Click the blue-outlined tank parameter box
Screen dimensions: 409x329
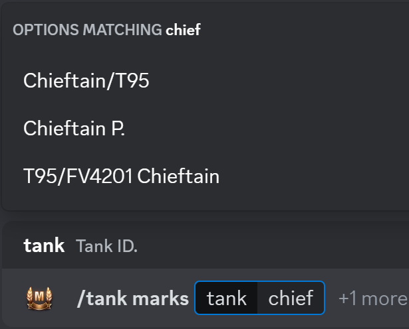pyautogui.click(x=259, y=298)
